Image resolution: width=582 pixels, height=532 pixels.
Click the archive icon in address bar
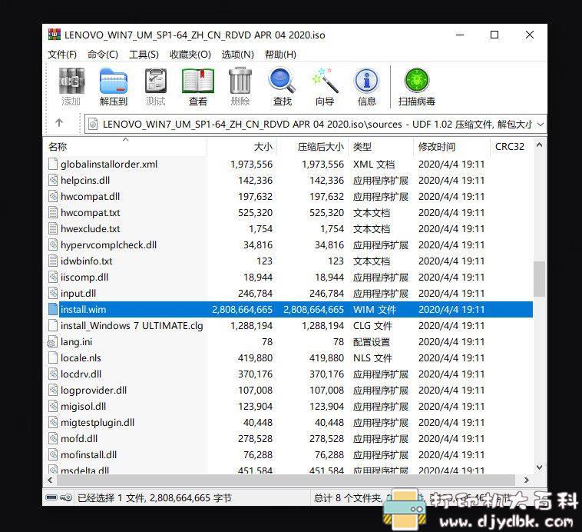(93, 124)
